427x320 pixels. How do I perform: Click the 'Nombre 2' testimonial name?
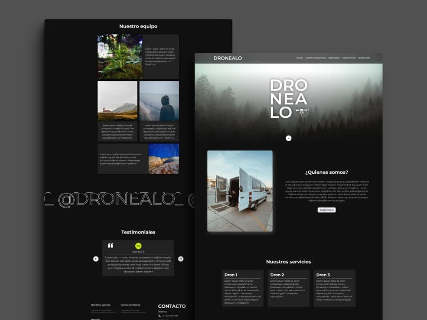[138, 252]
